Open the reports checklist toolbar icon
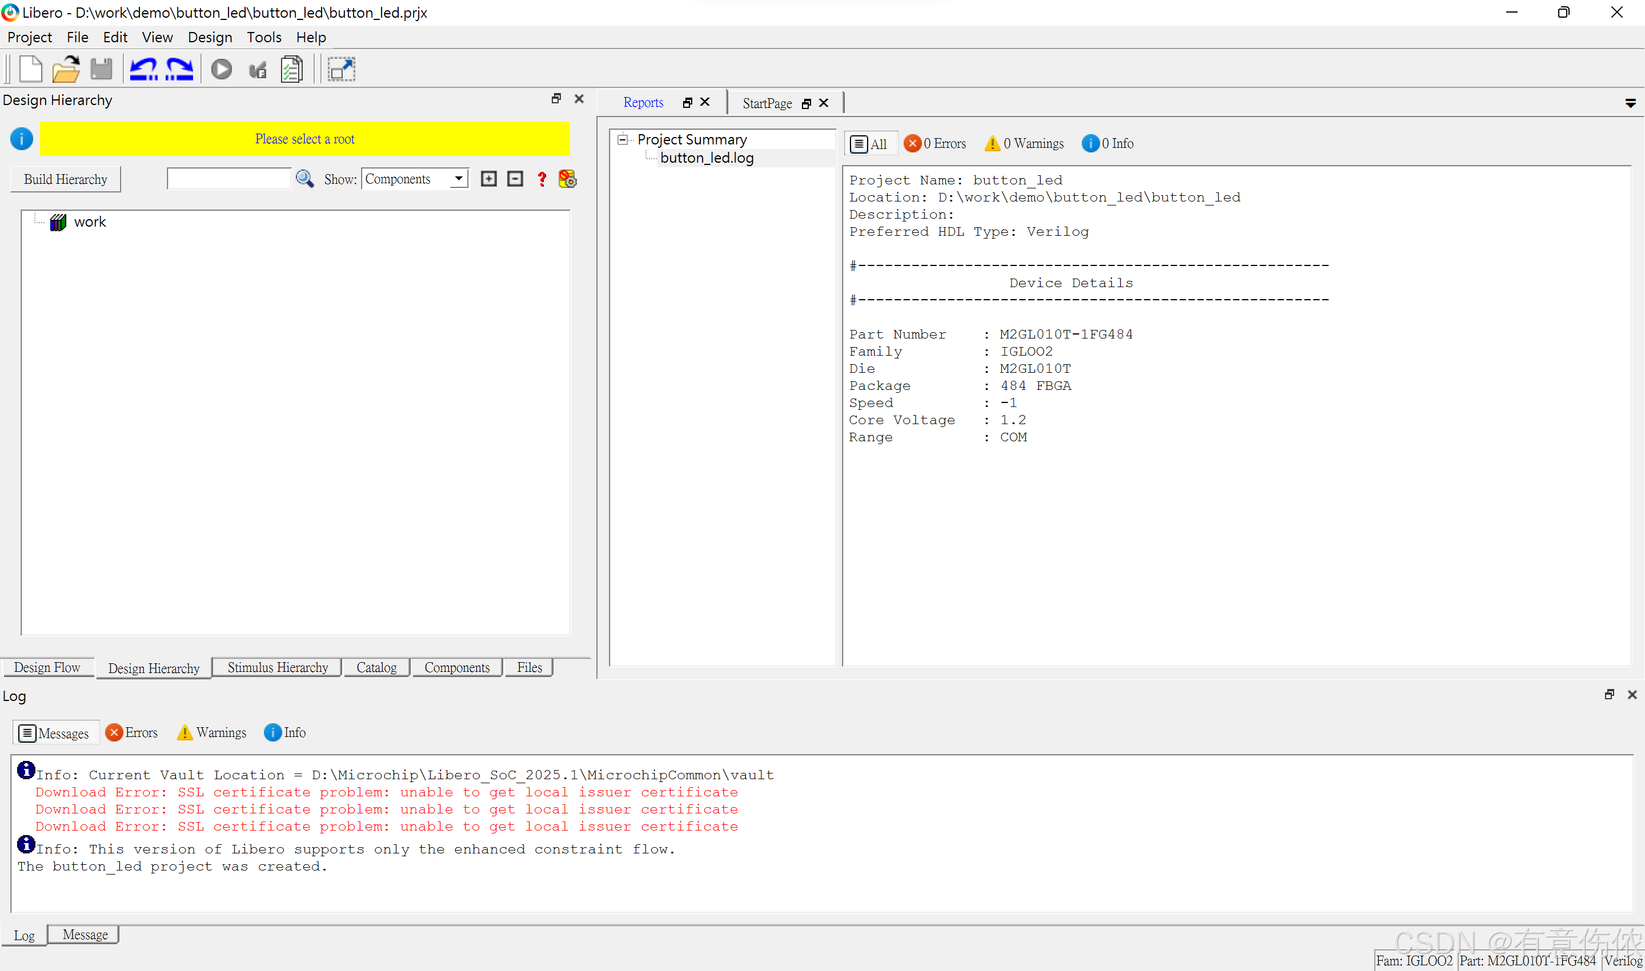The width and height of the screenshot is (1645, 971). tap(291, 70)
